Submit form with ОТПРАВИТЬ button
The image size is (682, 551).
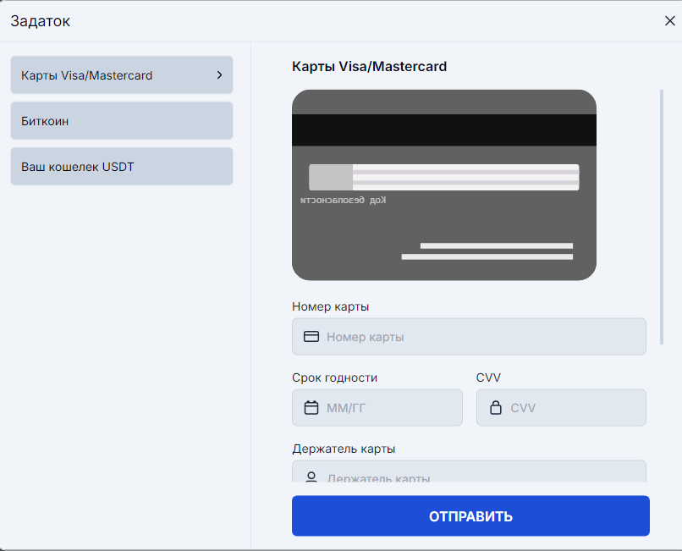pyautogui.click(x=470, y=515)
